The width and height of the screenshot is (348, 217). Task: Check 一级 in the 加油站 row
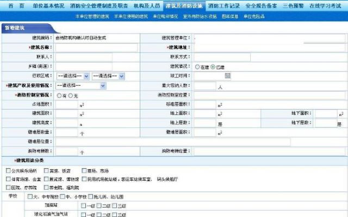click(x=83, y=206)
